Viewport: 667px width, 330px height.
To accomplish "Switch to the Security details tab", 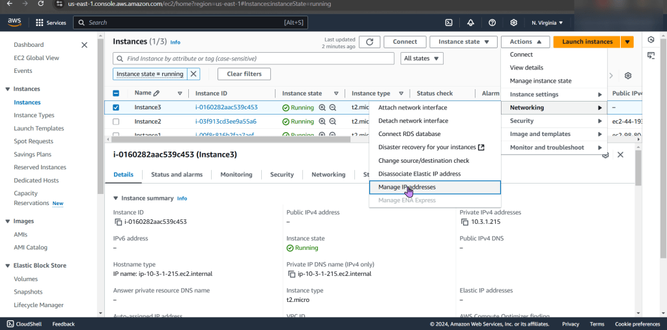I will pyautogui.click(x=281, y=174).
